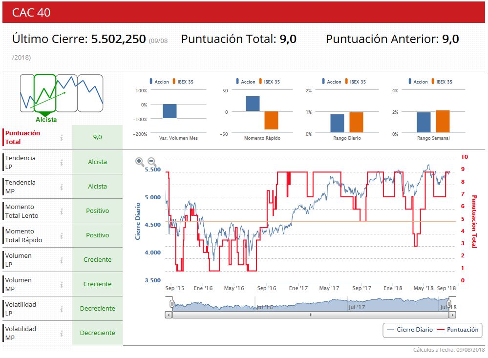The image size is (488, 358).
Task: Click the Último Cierre value 5.502,250
Action: pos(118,39)
